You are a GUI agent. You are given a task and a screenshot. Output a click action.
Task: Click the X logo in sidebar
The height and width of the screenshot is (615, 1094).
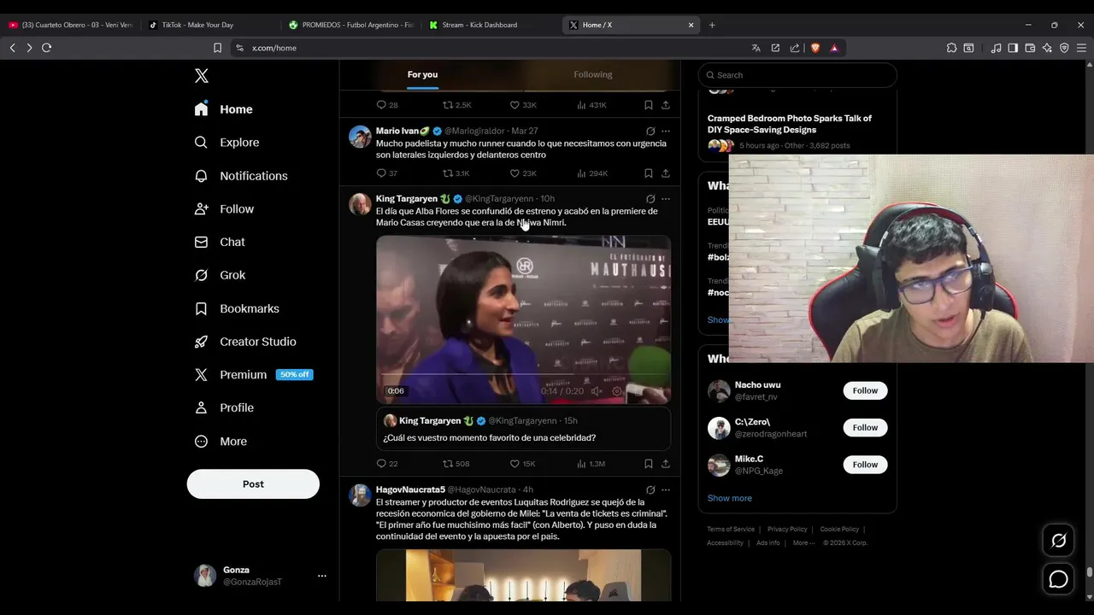click(x=202, y=76)
